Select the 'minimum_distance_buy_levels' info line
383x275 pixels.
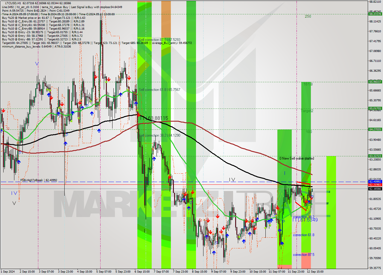click(37, 47)
